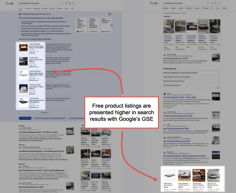
Task: Expand 'Show more' in AI overview
Action: (46, 113)
